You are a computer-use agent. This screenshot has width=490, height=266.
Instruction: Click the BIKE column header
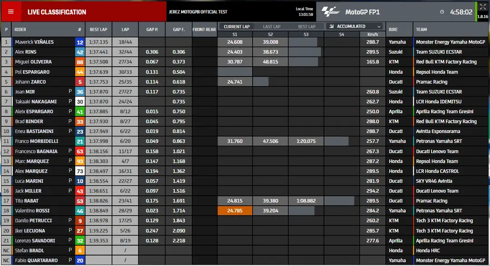(x=393, y=29)
